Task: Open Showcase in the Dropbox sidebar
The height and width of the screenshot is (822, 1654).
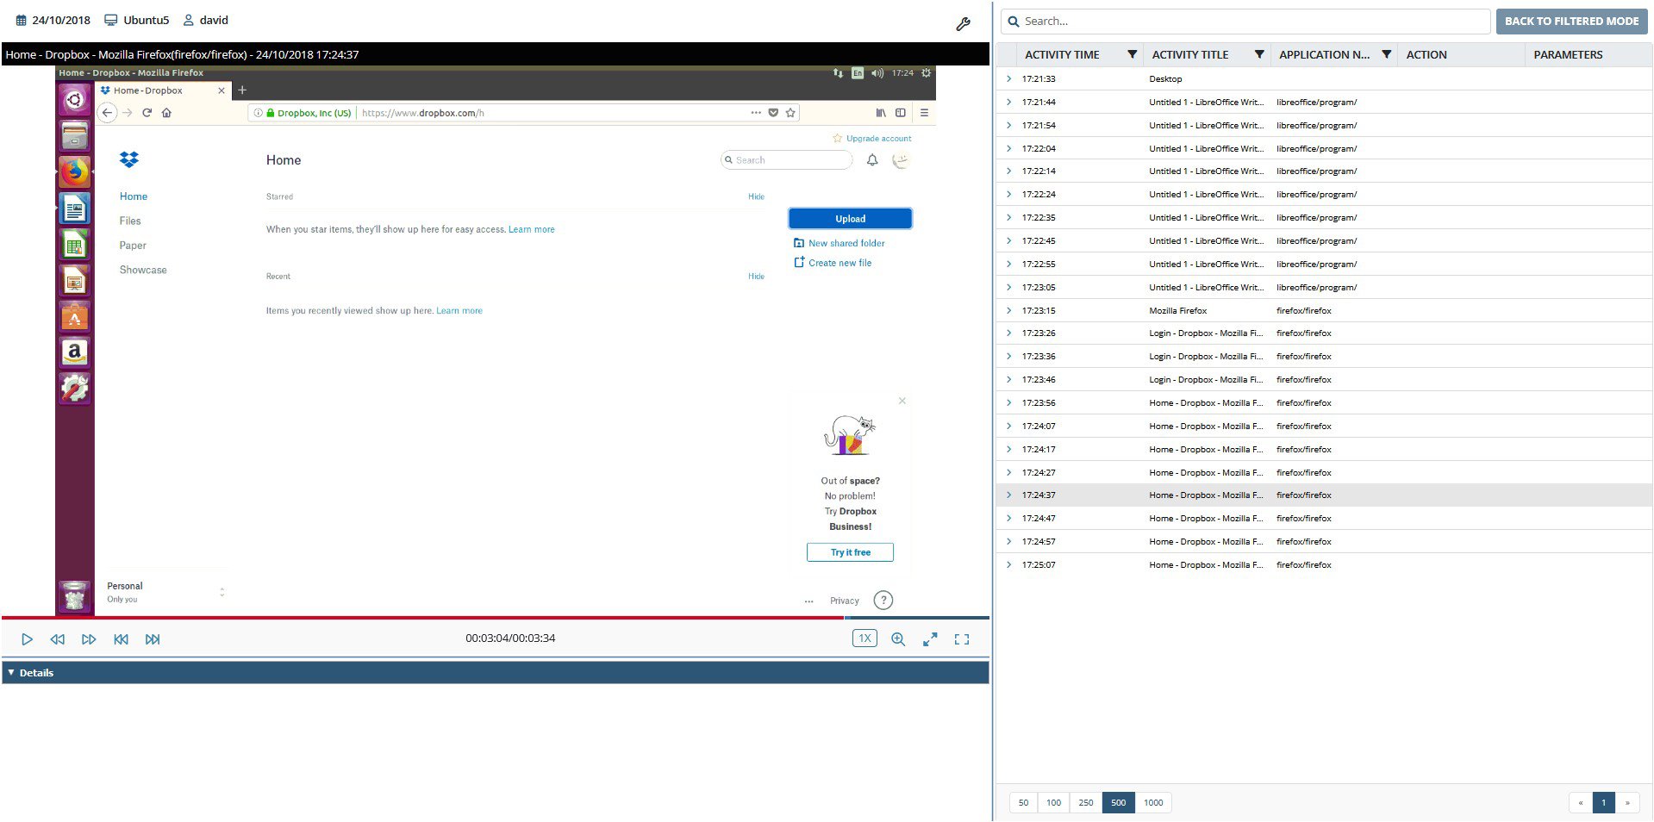Action: (143, 270)
